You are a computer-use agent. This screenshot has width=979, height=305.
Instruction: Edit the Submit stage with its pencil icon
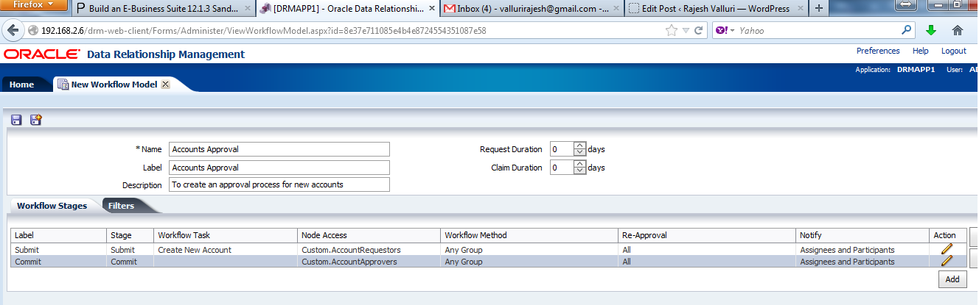click(947, 249)
